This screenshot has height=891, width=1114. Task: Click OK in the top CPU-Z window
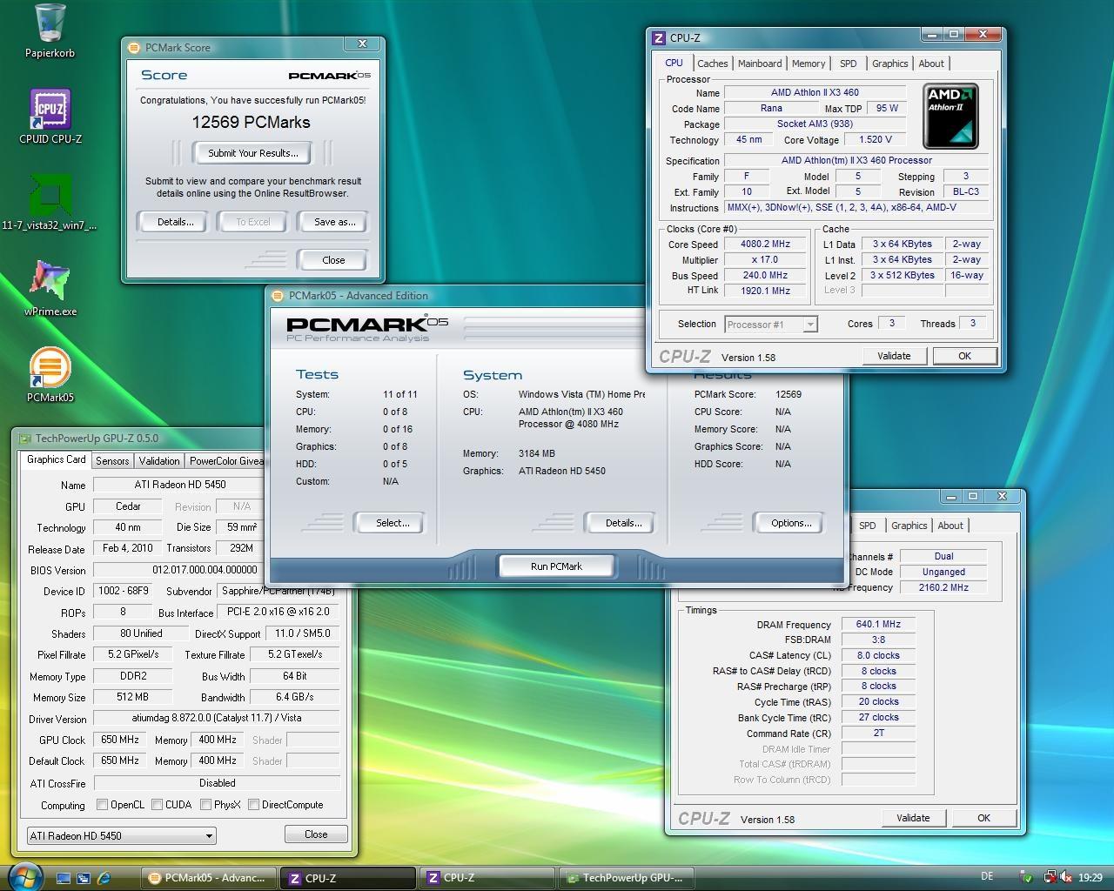[964, 356]
